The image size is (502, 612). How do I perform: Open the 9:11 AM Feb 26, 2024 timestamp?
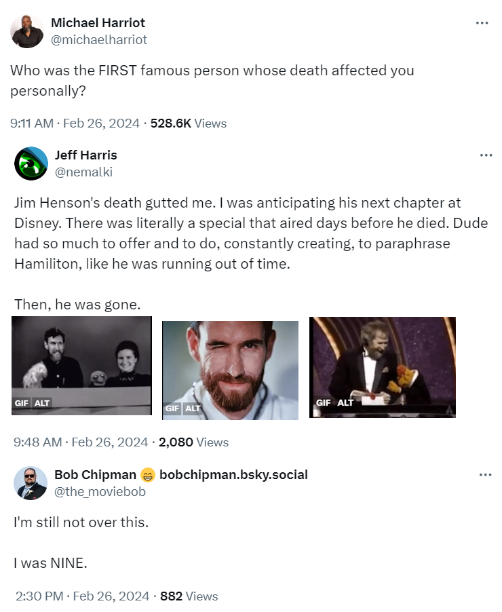76,123
